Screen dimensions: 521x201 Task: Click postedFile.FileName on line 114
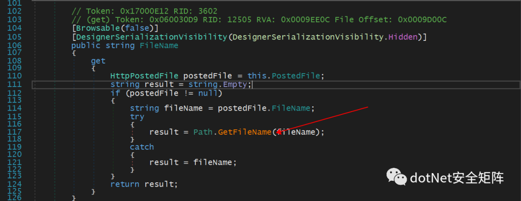coord(293,108)
